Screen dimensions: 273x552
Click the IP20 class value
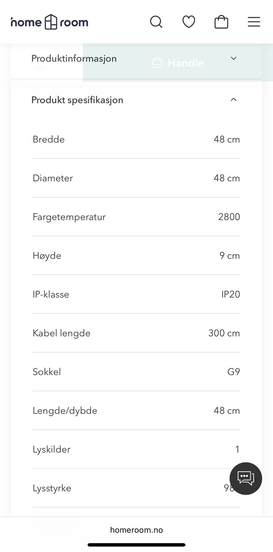coord(231,294)
